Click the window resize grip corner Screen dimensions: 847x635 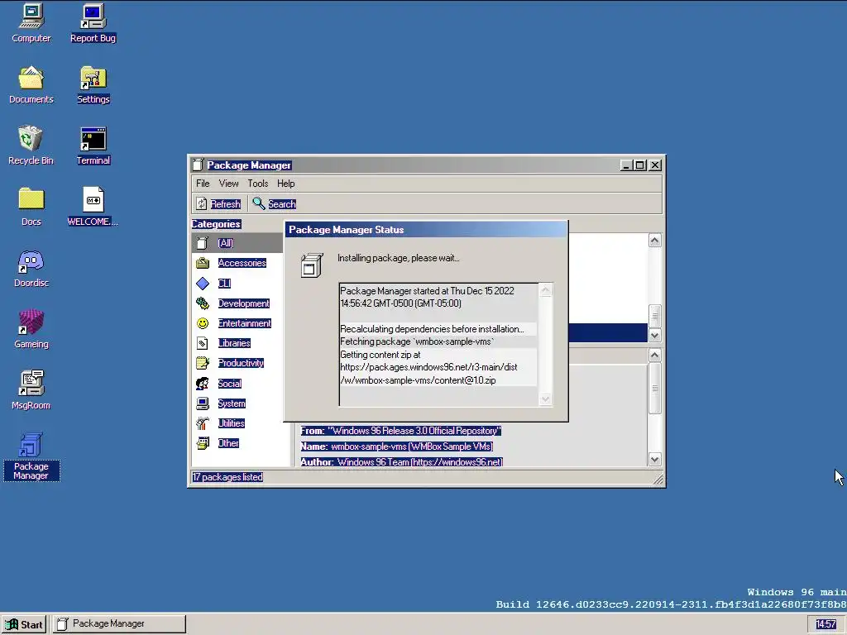[658, 479]
